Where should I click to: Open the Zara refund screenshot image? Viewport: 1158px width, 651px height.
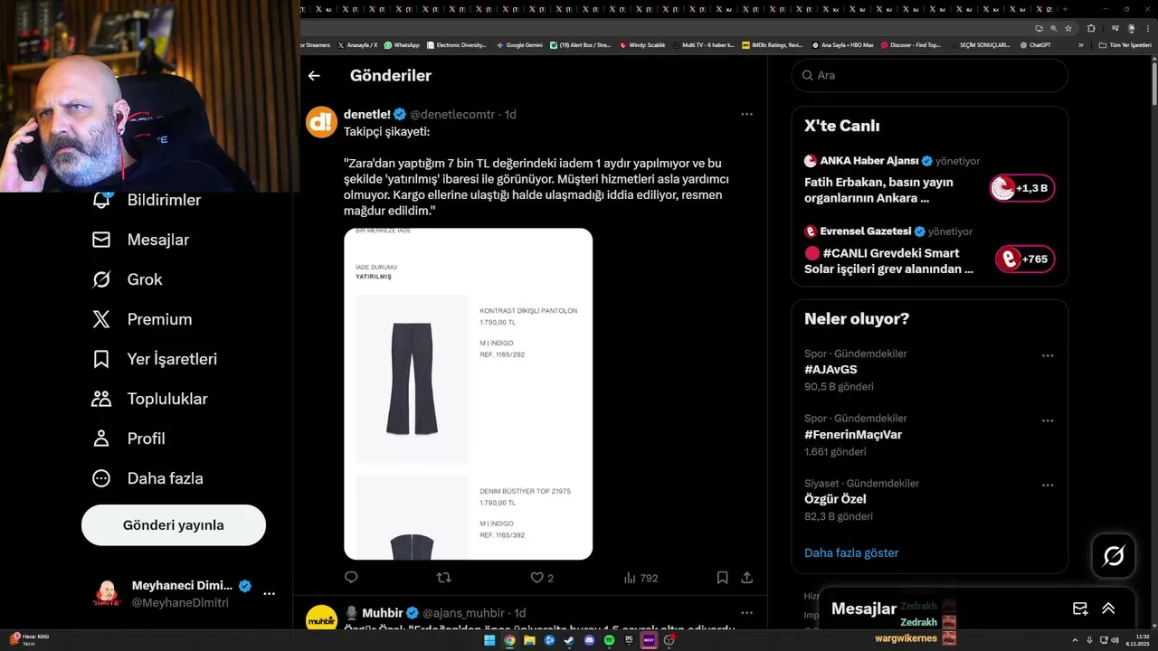[468, 393]
